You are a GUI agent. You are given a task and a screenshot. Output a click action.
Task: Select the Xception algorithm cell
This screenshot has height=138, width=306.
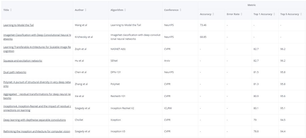pos(116,120)
